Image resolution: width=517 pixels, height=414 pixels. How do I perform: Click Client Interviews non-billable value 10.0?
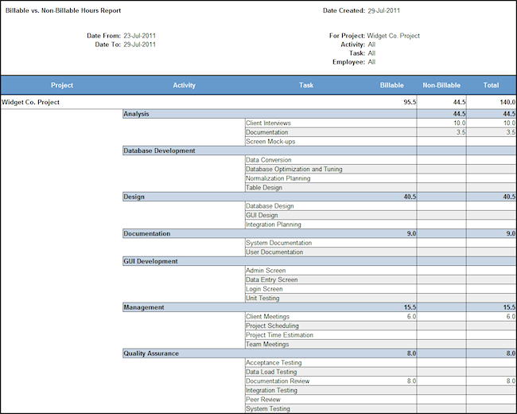tap(459, 123)
